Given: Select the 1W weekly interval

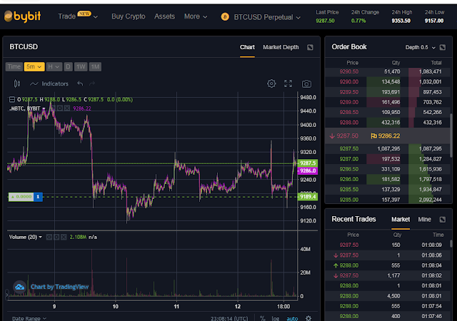Looking at the screenshot, I should (81, 67).
